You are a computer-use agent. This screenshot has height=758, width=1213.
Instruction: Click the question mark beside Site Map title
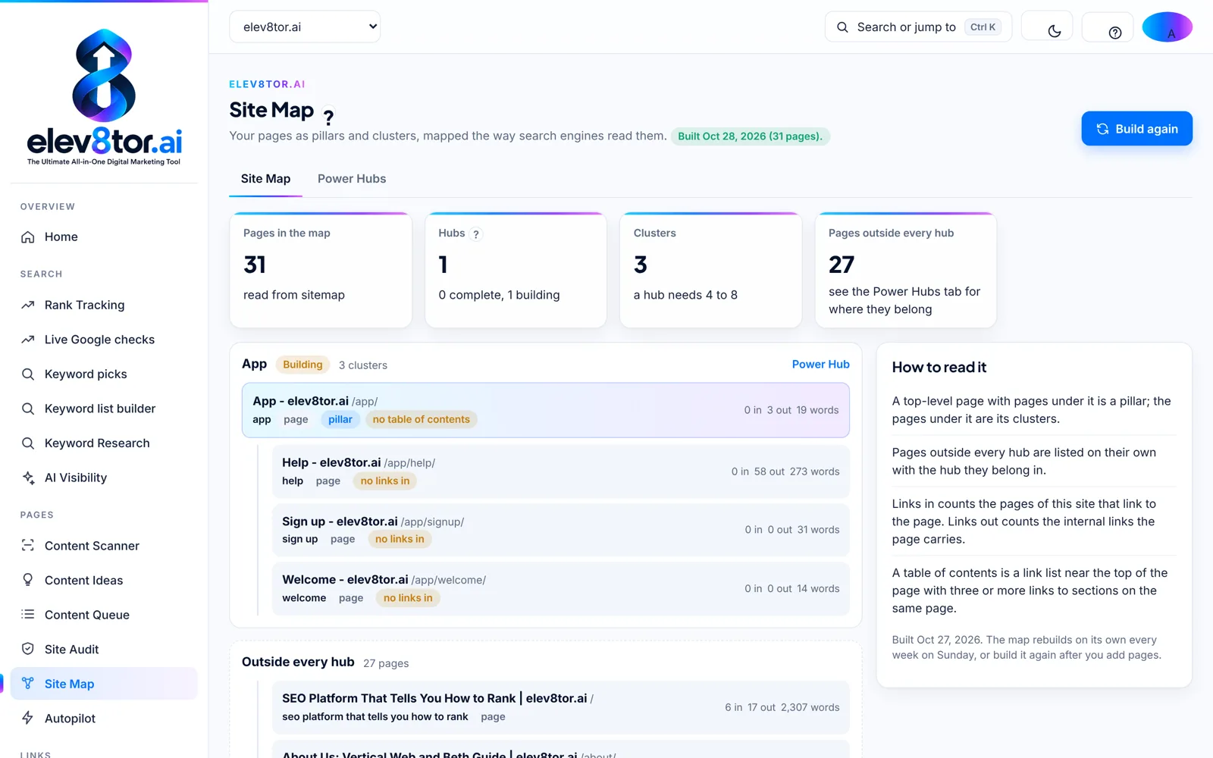click(x=328, y=117)
